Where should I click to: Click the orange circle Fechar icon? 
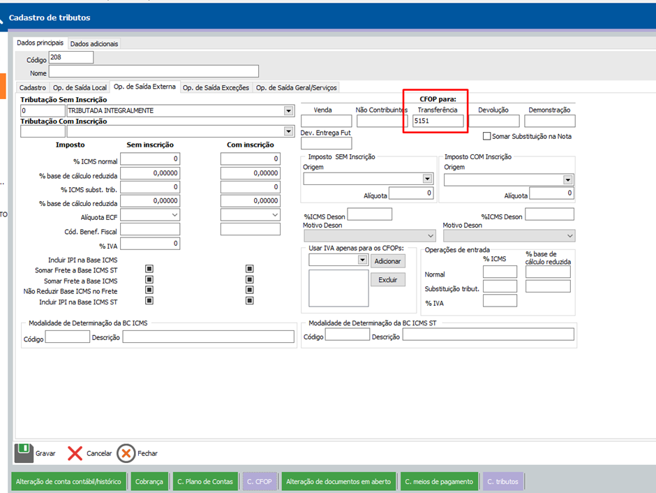coord(126,453)
